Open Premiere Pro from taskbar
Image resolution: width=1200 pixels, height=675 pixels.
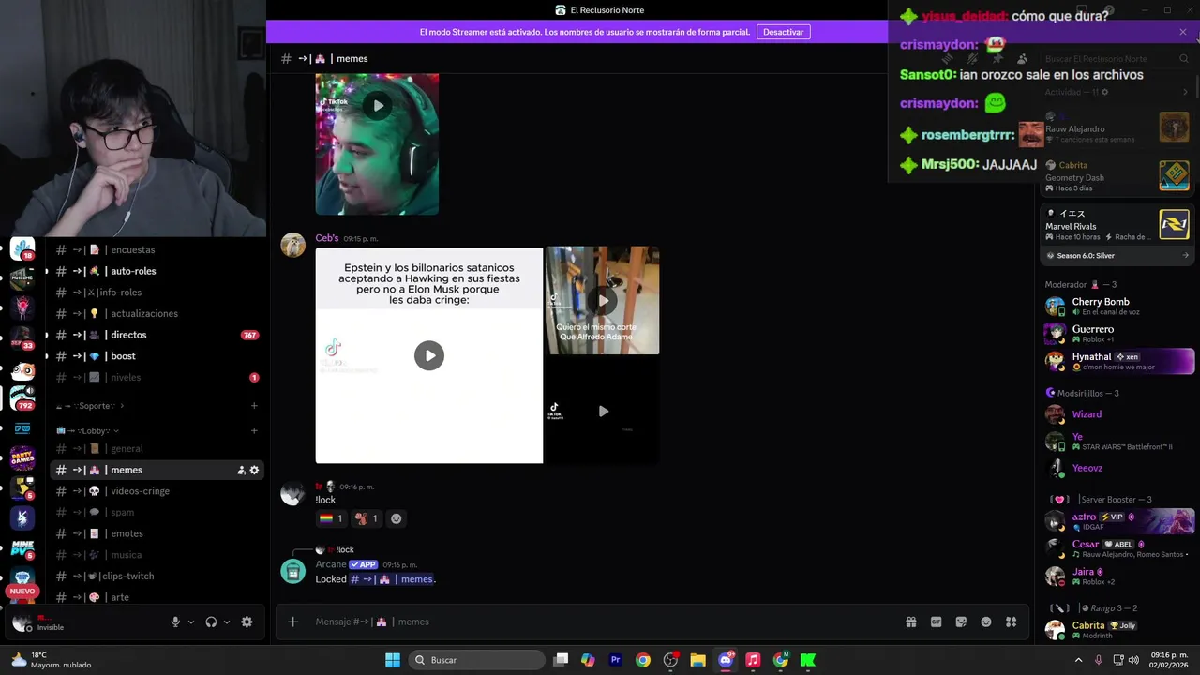[x=615, y=660]
